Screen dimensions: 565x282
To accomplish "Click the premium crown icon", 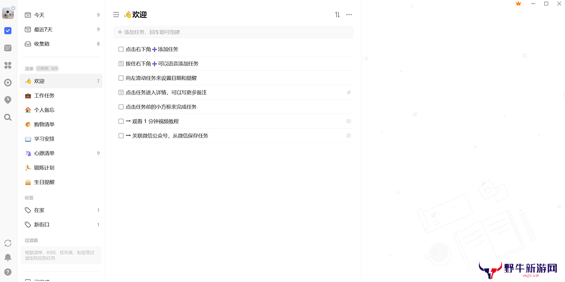I will point(518,4).
